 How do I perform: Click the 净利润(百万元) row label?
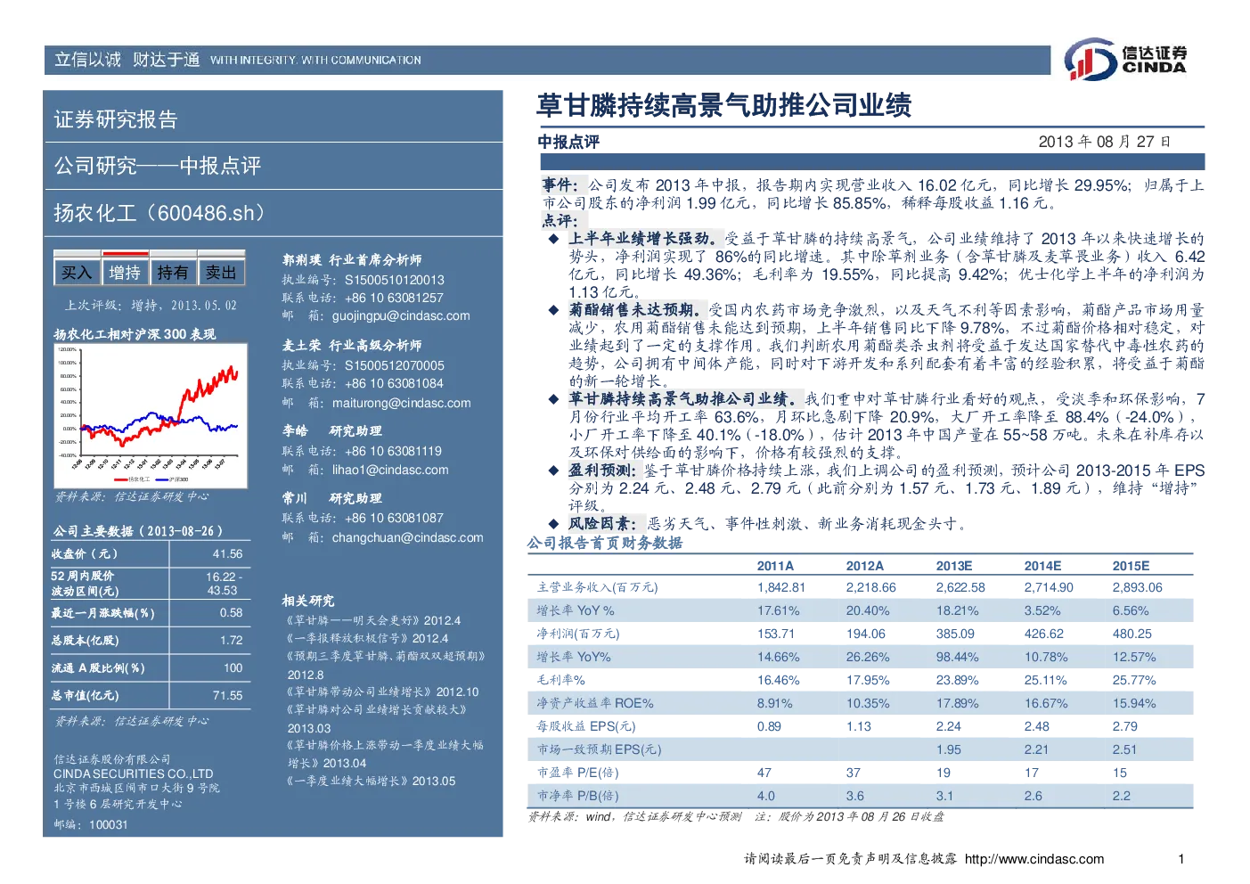tap(577, 634)
